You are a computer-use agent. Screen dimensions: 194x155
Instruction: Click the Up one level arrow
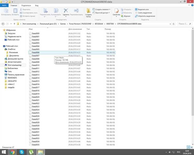pos(14,24)
